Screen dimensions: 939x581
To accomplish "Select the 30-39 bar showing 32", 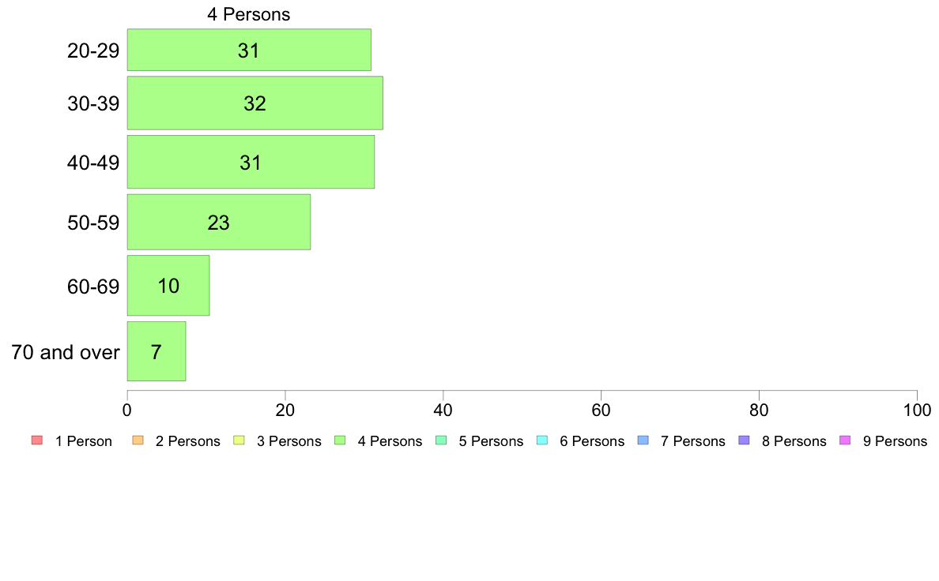I will pos(255,103).
